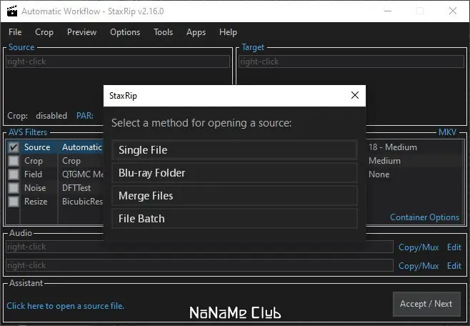
Task: Open the Preview menu
Action: [x=82, y=32]
